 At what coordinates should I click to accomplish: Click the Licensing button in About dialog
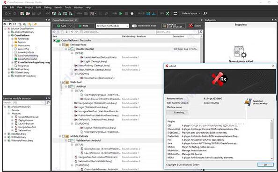tap(177, 113)
